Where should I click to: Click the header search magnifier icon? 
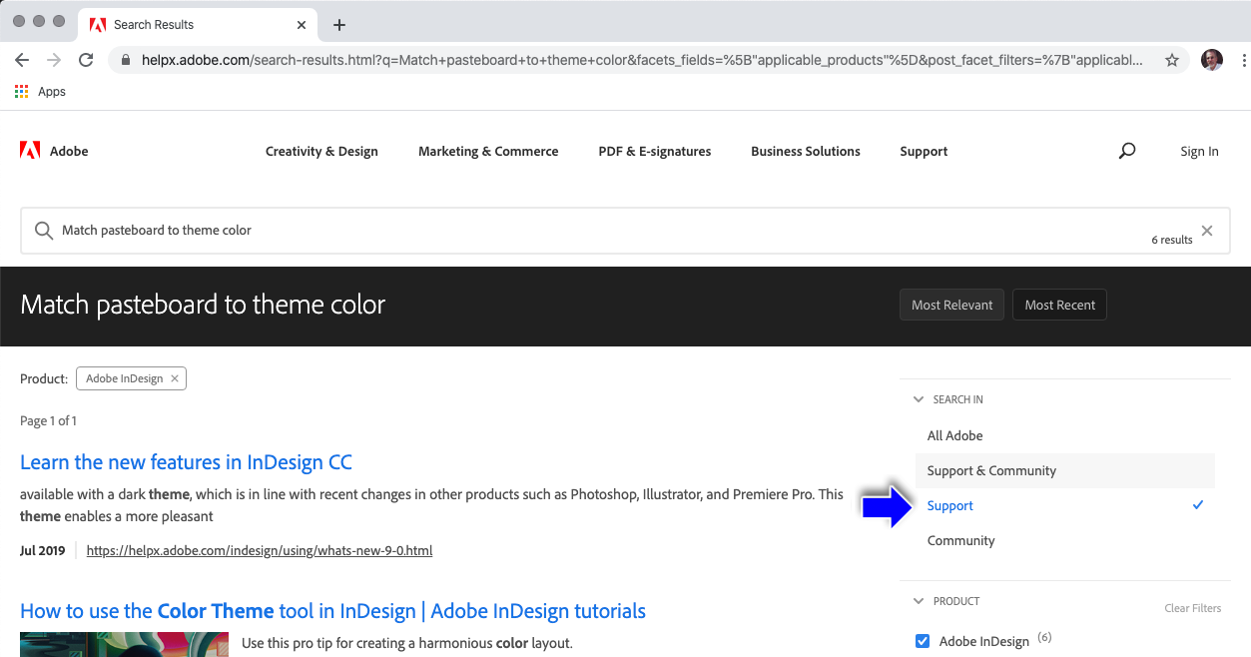[1127, 151]
